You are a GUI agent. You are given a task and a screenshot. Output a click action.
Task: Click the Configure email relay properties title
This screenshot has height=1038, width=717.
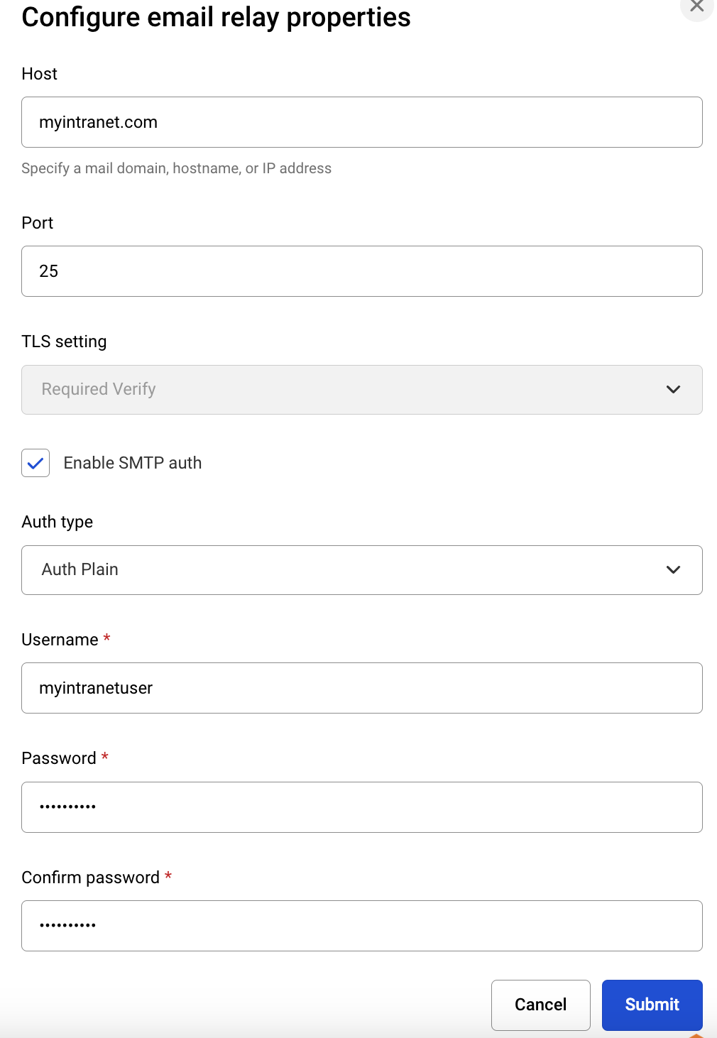216,17
